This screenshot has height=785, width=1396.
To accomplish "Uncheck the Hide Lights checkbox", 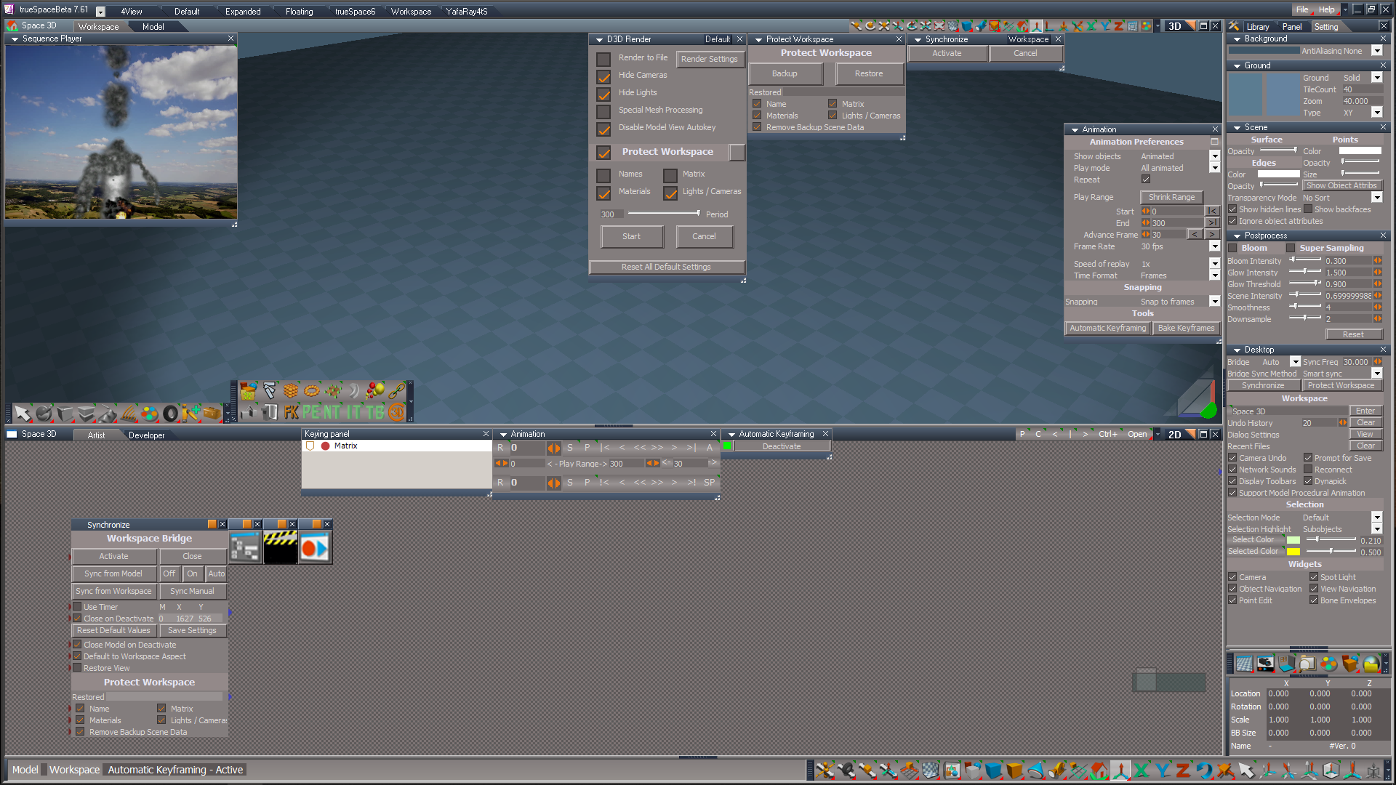I will click(603, 94).
